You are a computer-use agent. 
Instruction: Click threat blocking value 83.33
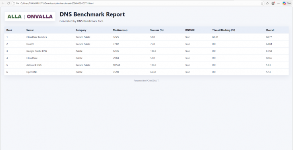pos(215,37)
